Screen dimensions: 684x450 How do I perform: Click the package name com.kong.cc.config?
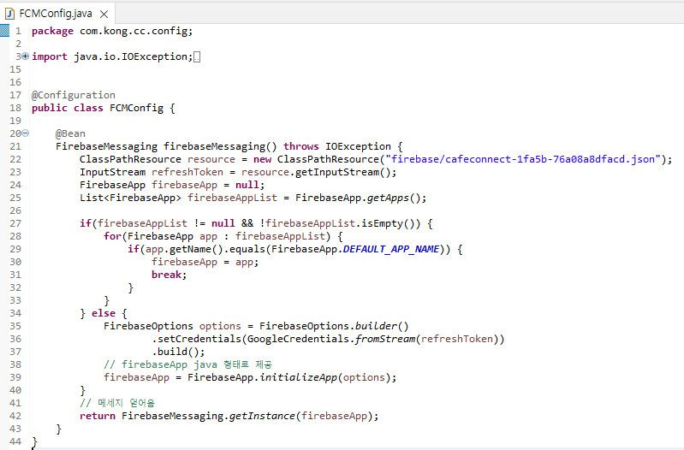[x=134, y=31]
